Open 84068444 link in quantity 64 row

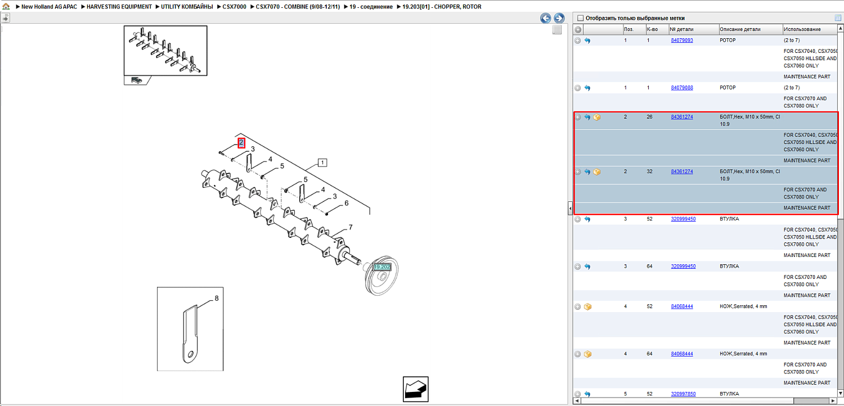tap(682, 354)
